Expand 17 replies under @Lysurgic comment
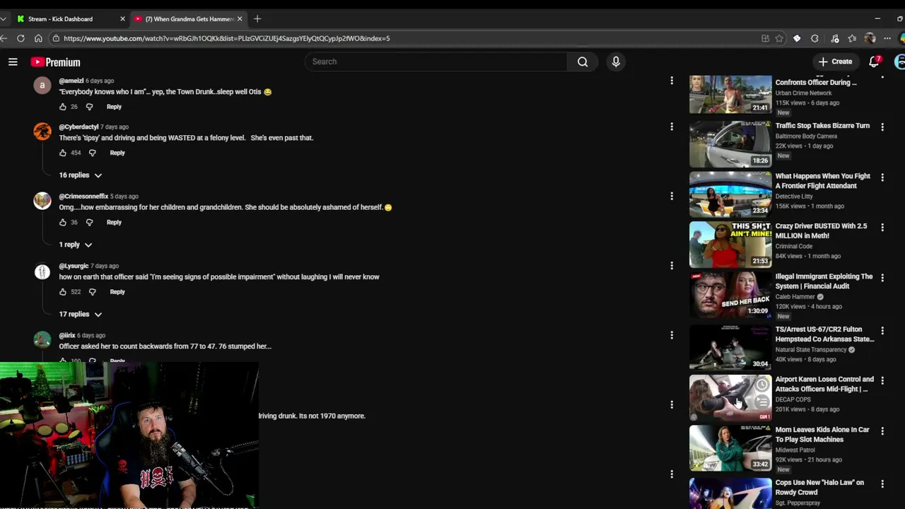905x509 pixels. click(x=81, y=314)
